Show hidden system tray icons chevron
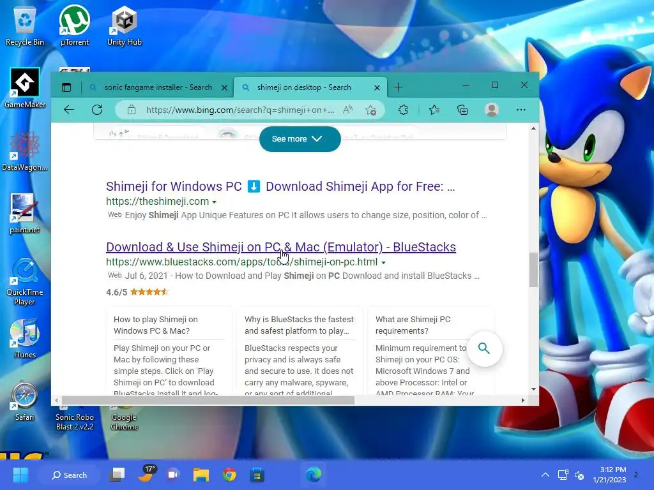This screenshot has width=654, height=490. 545,475
